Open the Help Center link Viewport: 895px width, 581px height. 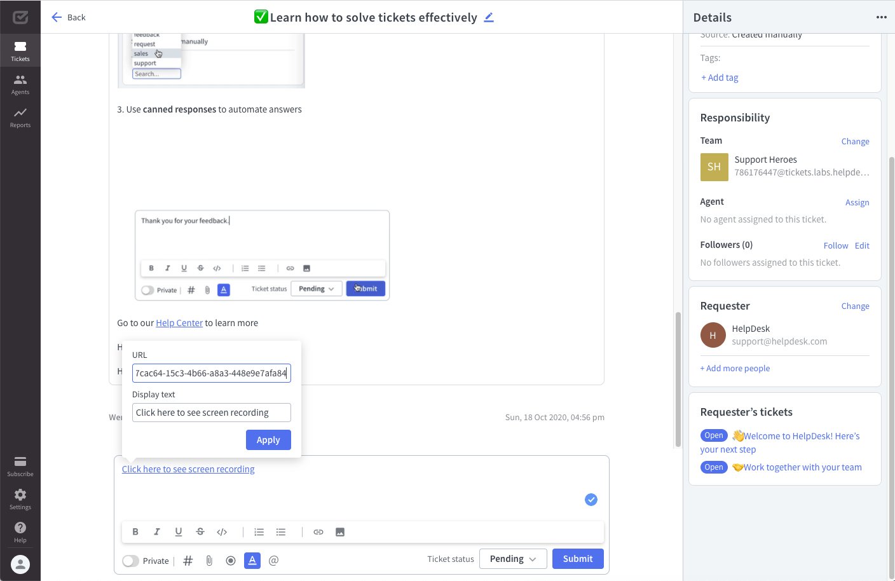click(x=179, y=323)
